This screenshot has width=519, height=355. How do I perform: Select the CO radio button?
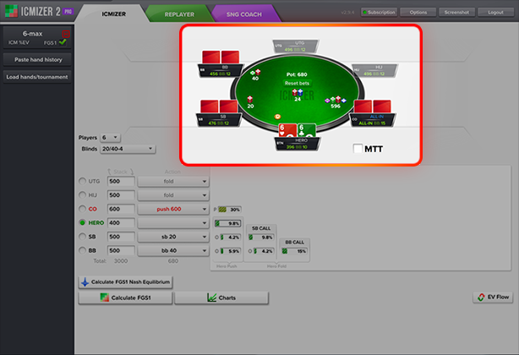[x=83, y=209]
